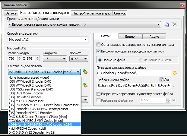Click the ellipsis button next to filename template
This screenshot has width=187, height=136.
(175, 86)
